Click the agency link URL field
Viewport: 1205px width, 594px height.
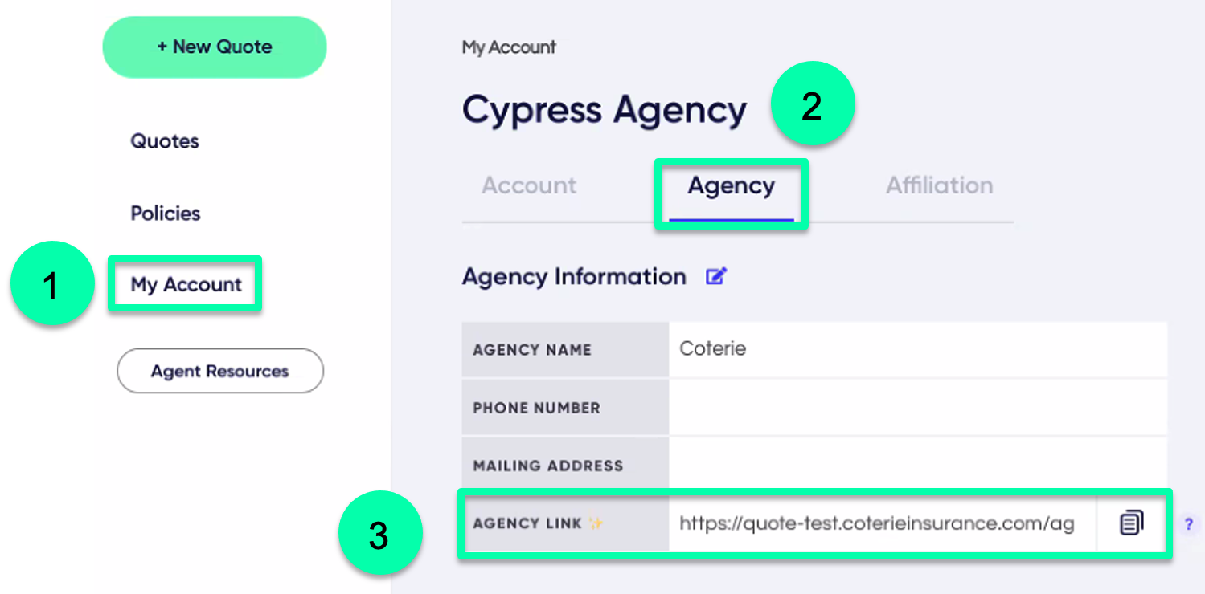882,524
